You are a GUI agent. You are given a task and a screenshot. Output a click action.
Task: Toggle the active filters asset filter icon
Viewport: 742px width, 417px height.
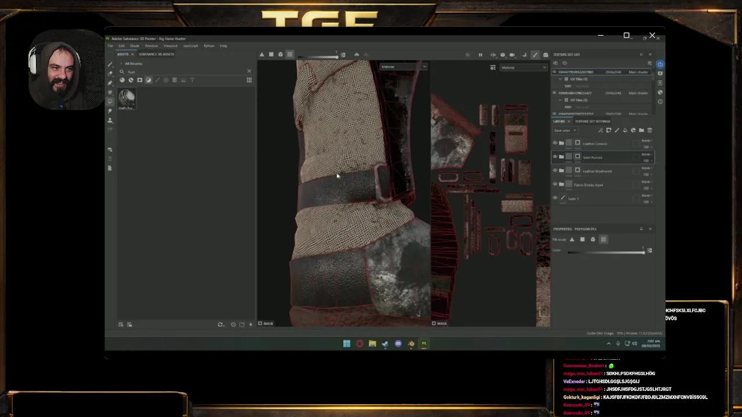point(148,80)
